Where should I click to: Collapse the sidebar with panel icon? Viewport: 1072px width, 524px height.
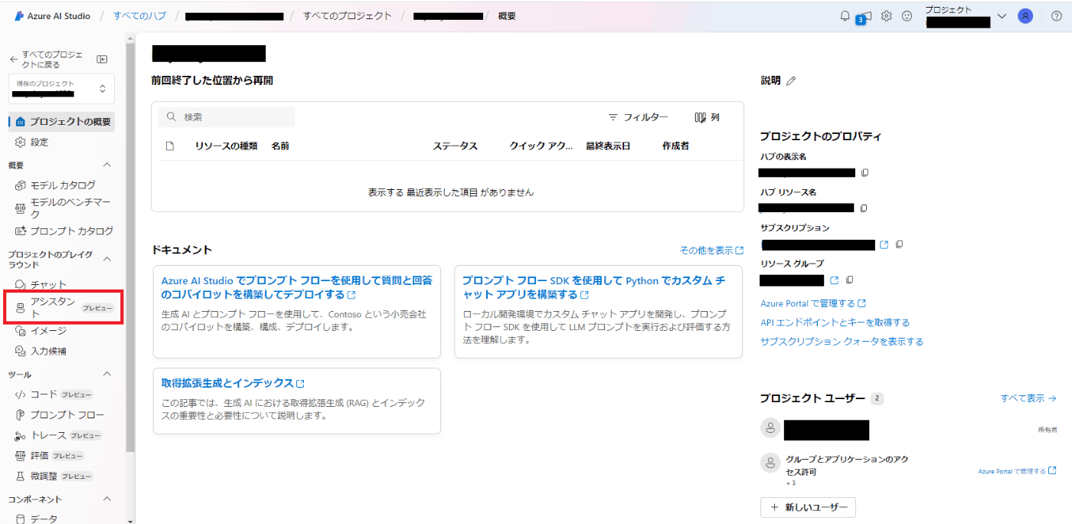pos(102,59)
